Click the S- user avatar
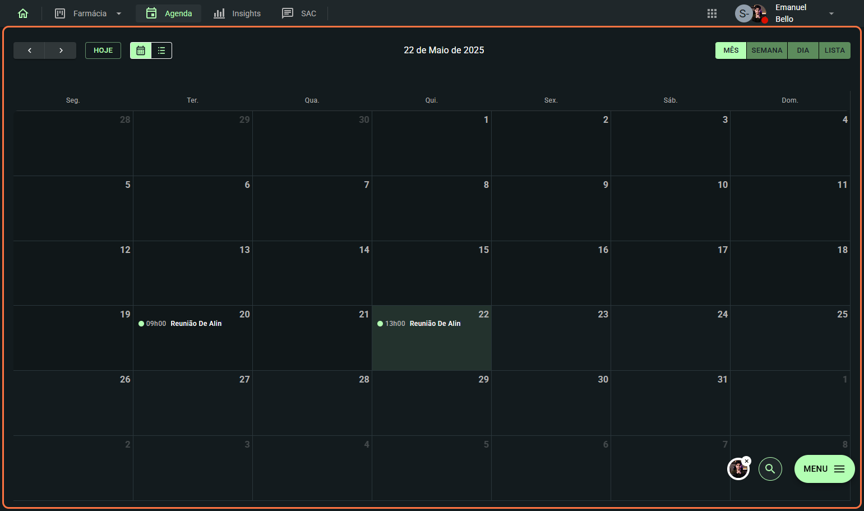 (x=743, y=13)
